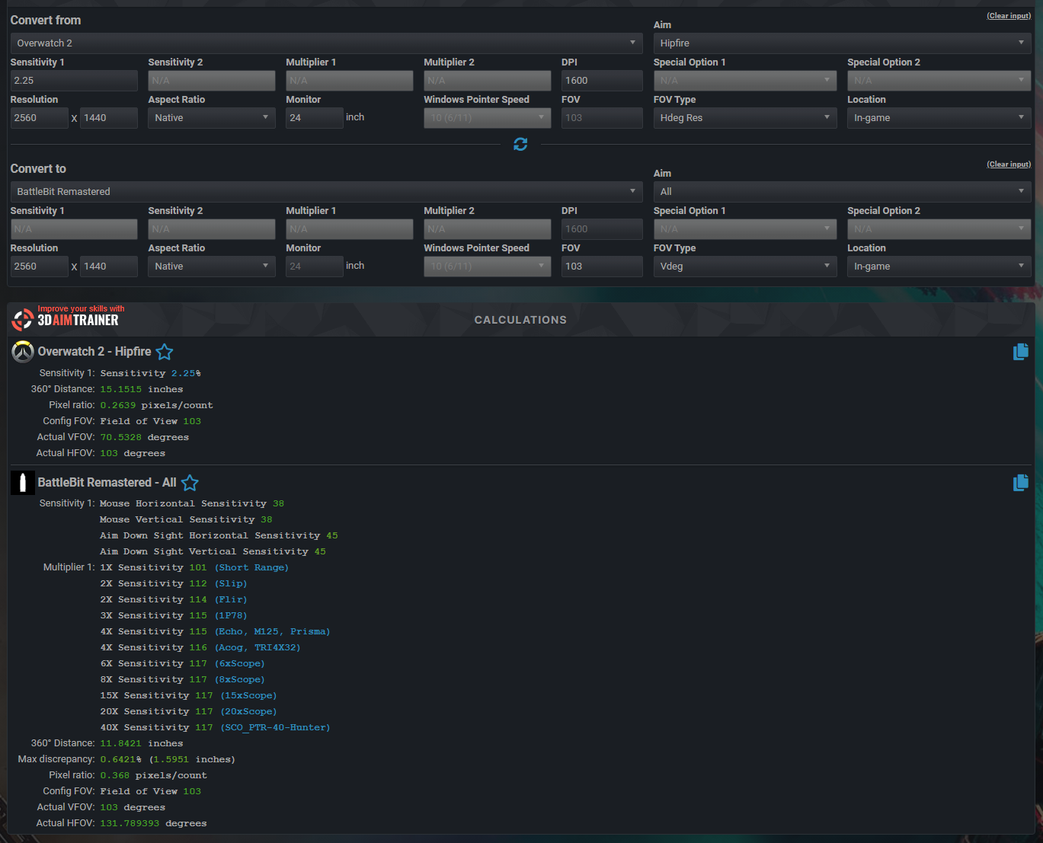Open the Convert from game dropdown (Overwatch 2)

coord(327,43)
